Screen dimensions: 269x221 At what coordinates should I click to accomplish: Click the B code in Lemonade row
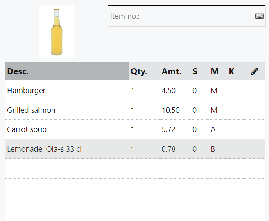[213, 149]
